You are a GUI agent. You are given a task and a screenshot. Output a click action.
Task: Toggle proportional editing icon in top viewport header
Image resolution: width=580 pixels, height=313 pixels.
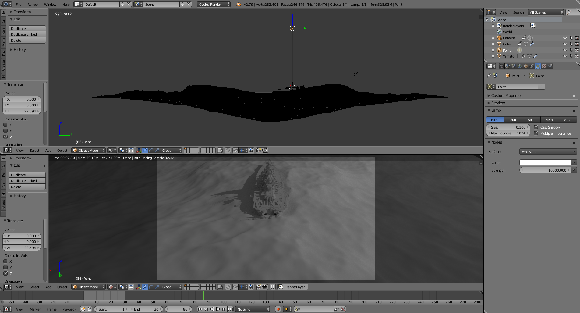228,150
